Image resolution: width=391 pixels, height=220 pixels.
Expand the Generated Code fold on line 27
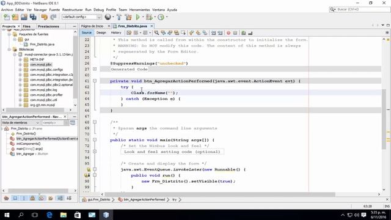tap(95, 69)
